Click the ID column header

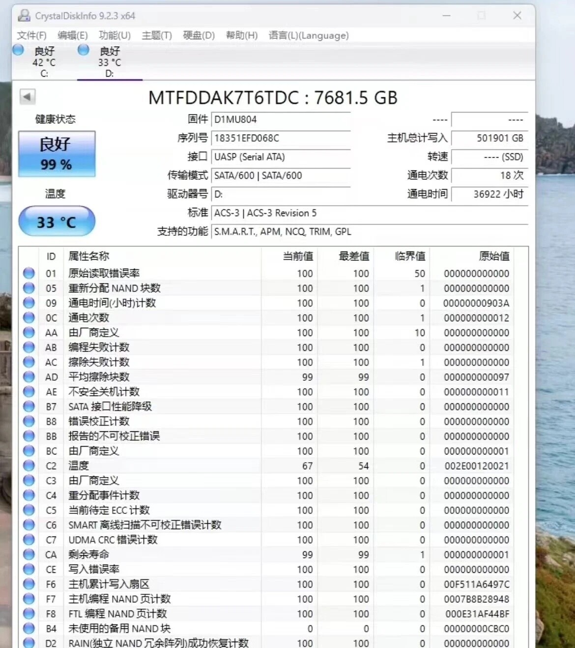[51, 256]
